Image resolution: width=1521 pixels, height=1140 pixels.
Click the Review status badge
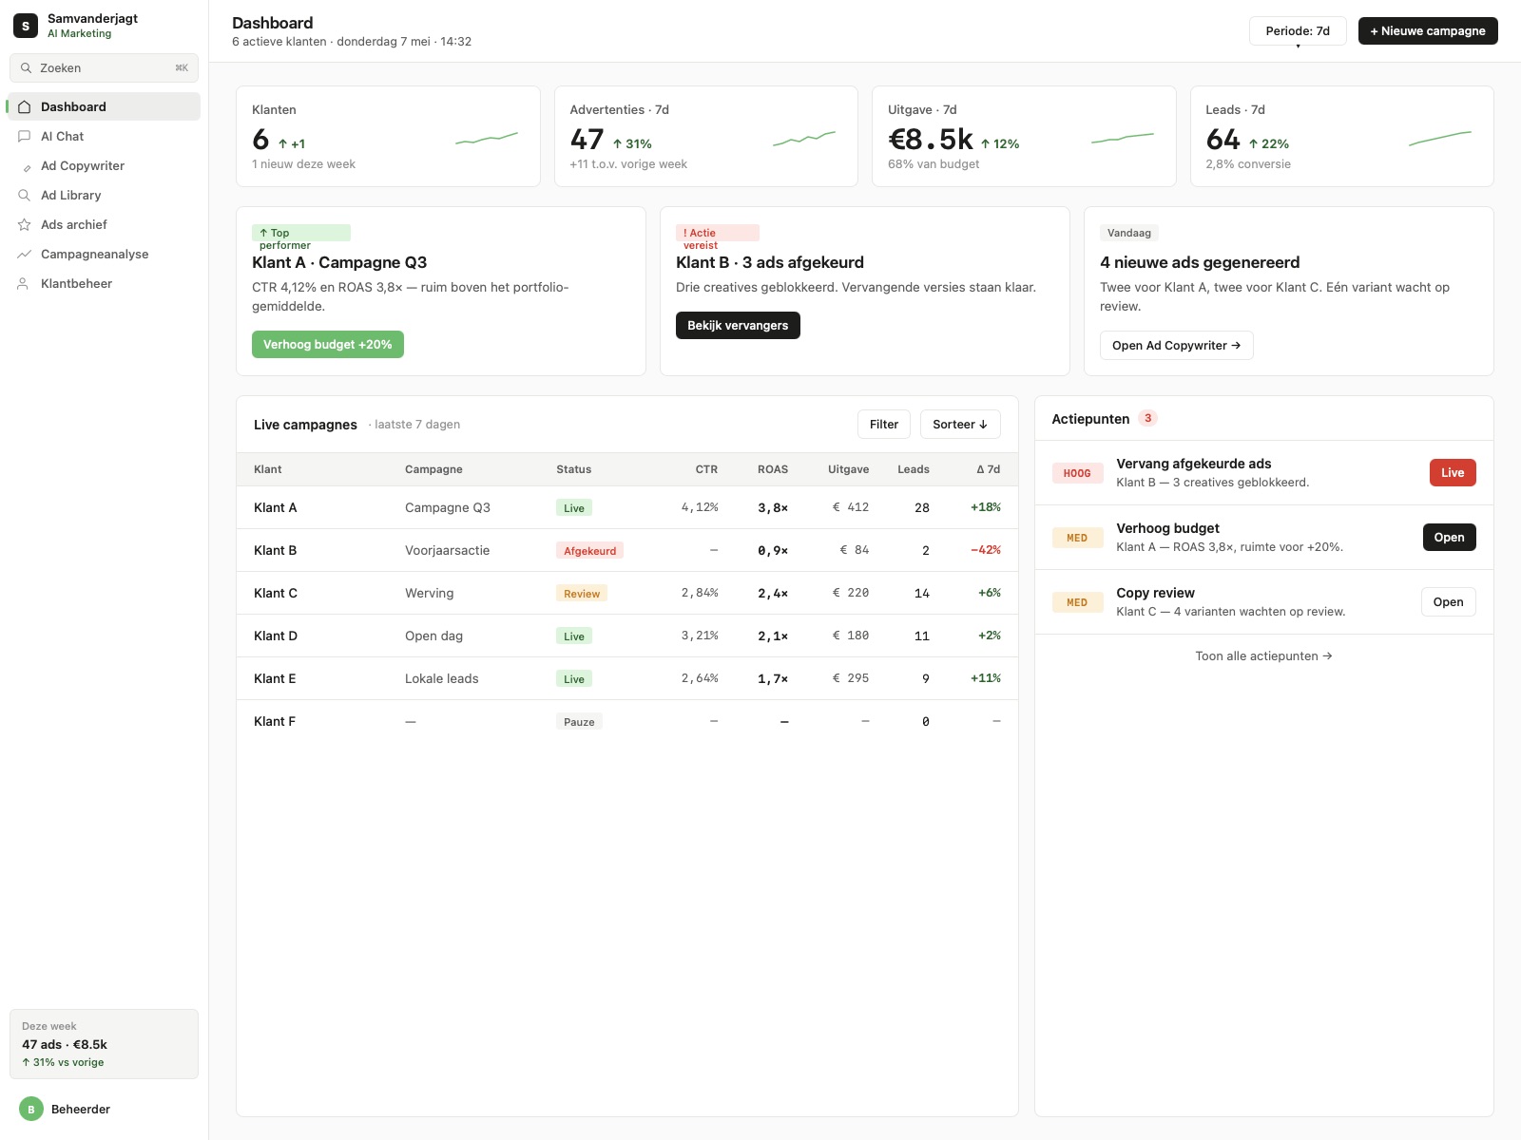click(x=582, y=593)
